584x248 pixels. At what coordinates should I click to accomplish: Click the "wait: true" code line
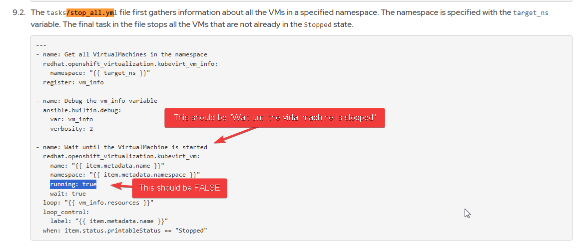67,194
